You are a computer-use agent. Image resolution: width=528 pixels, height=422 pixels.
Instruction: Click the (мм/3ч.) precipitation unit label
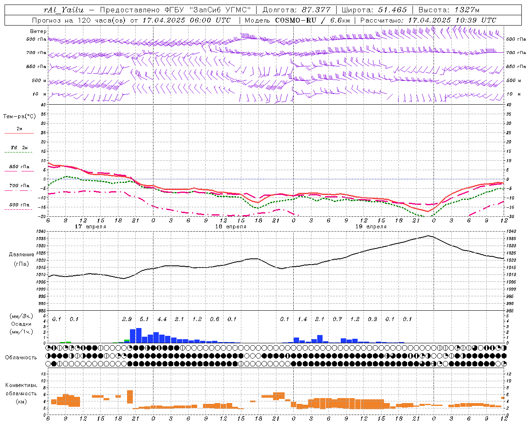tap(22, 316)
